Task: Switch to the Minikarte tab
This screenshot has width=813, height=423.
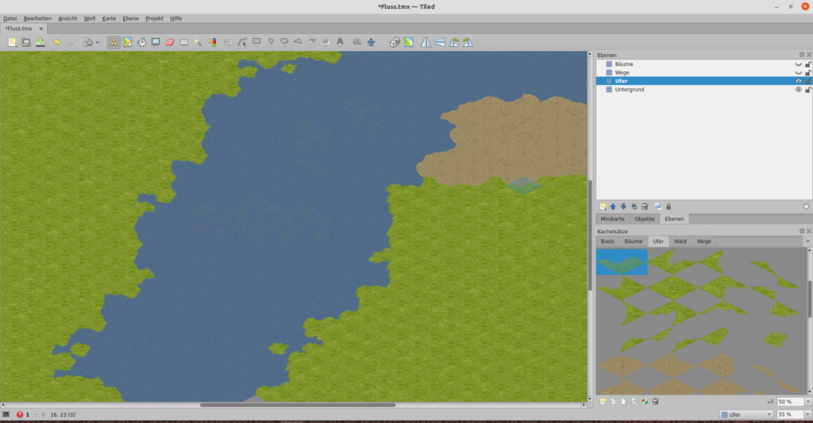Action: 612,218
